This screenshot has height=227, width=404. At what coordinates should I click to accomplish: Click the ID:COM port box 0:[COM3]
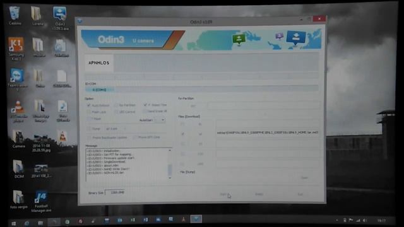click(100, 90)
